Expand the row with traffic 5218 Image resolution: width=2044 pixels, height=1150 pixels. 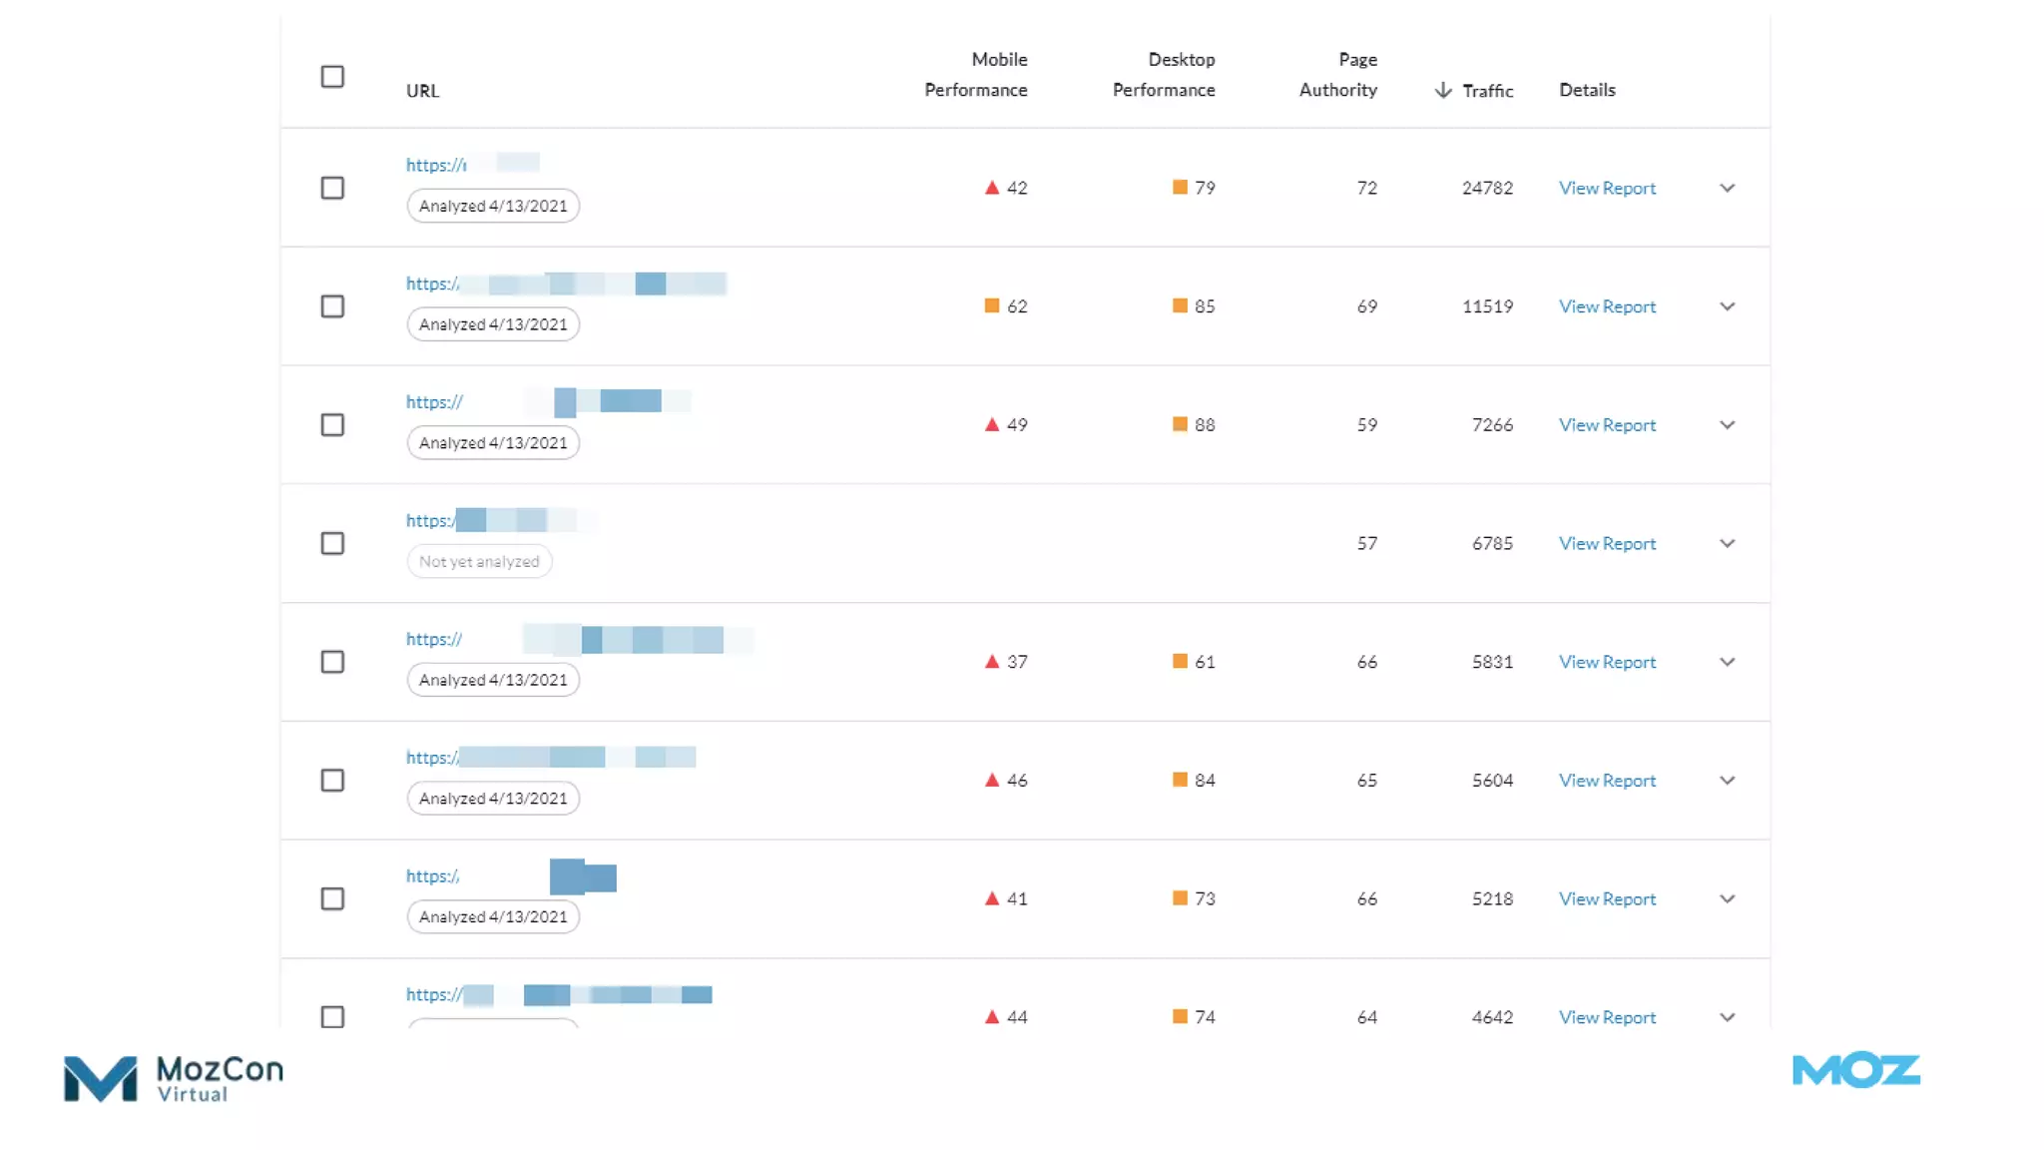click(1727, 898)
